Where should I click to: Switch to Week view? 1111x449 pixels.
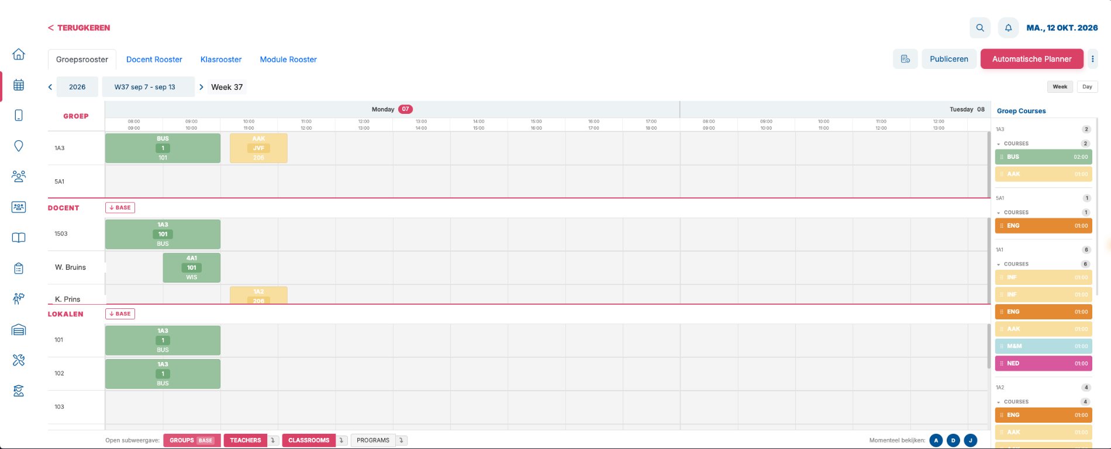point(1060,86)
